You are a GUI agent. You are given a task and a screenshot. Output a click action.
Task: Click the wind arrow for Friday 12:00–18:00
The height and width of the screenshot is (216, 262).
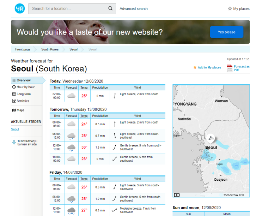pos(114,210)
